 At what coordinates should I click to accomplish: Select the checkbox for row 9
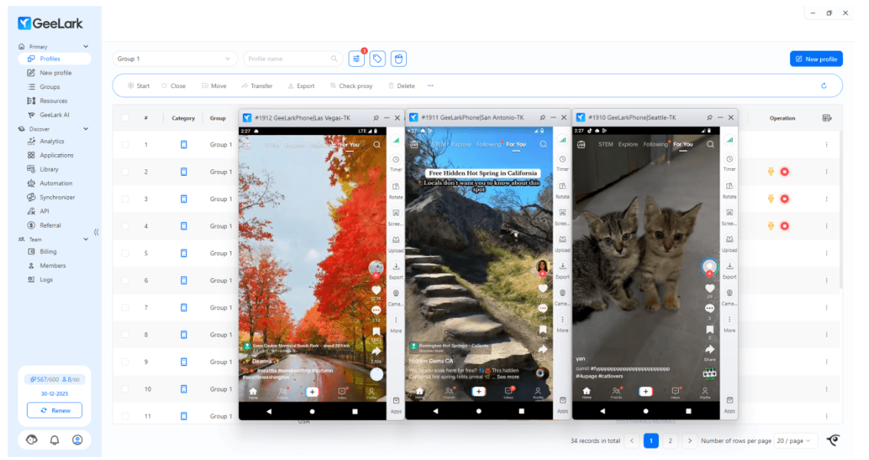[125, 362]
